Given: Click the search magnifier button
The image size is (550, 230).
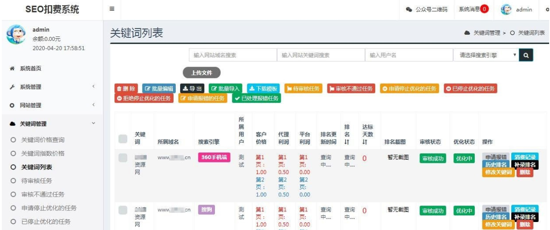Looking at the screenshot, I should pos(526,55).
